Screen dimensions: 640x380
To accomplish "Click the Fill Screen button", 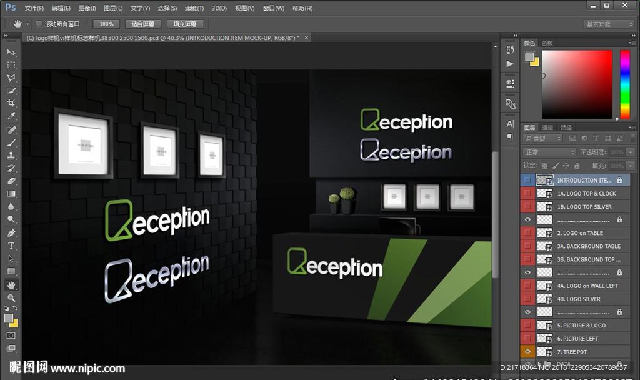I will point(185,24).
